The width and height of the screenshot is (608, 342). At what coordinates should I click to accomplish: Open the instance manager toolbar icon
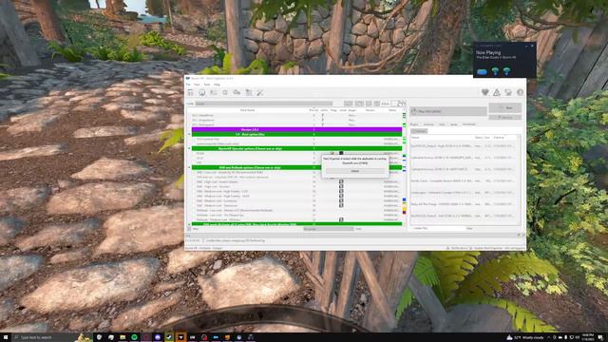190,92
